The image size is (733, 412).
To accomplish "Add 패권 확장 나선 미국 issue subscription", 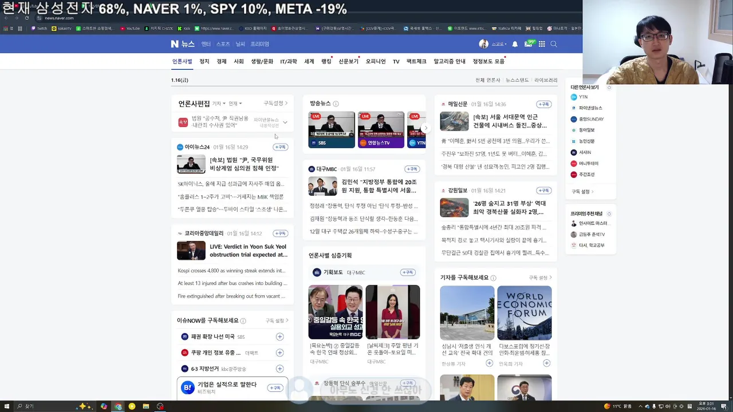I will coord(279,336).
